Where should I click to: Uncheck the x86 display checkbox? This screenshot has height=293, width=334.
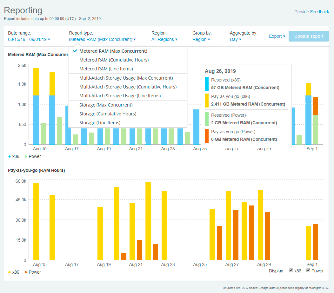(291, 270)
